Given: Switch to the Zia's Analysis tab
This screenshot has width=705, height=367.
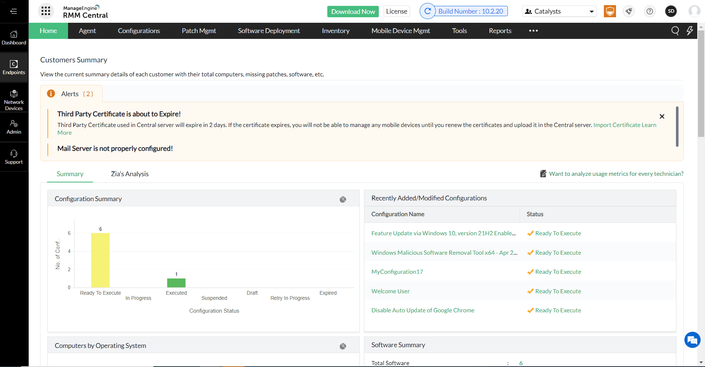Looking at the screenshot, I should tap(129, 174).
